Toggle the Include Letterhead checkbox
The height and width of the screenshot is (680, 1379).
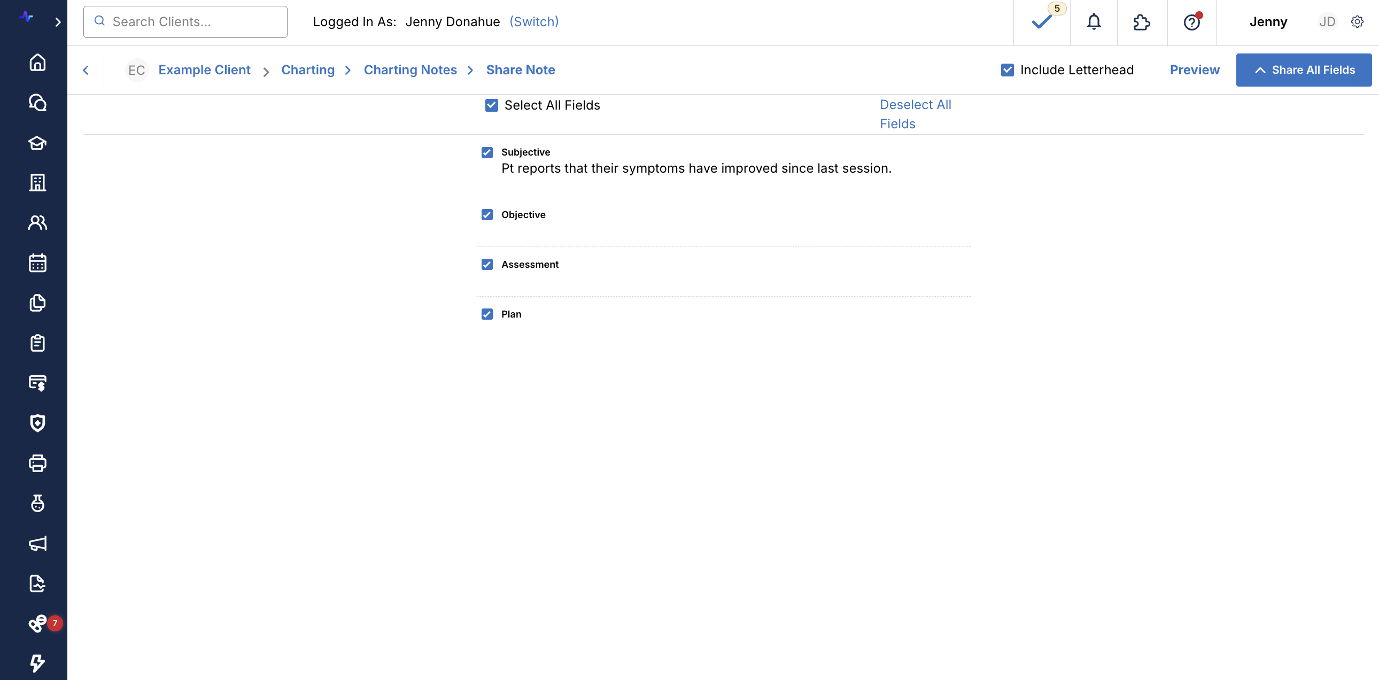[1007, 70]
